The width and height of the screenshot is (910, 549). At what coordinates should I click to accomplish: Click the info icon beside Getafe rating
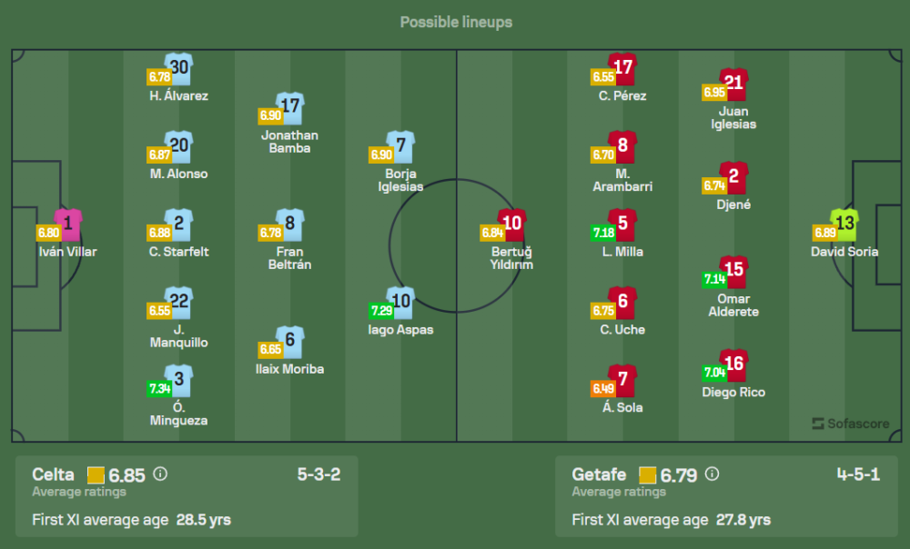tap(713, 474)
